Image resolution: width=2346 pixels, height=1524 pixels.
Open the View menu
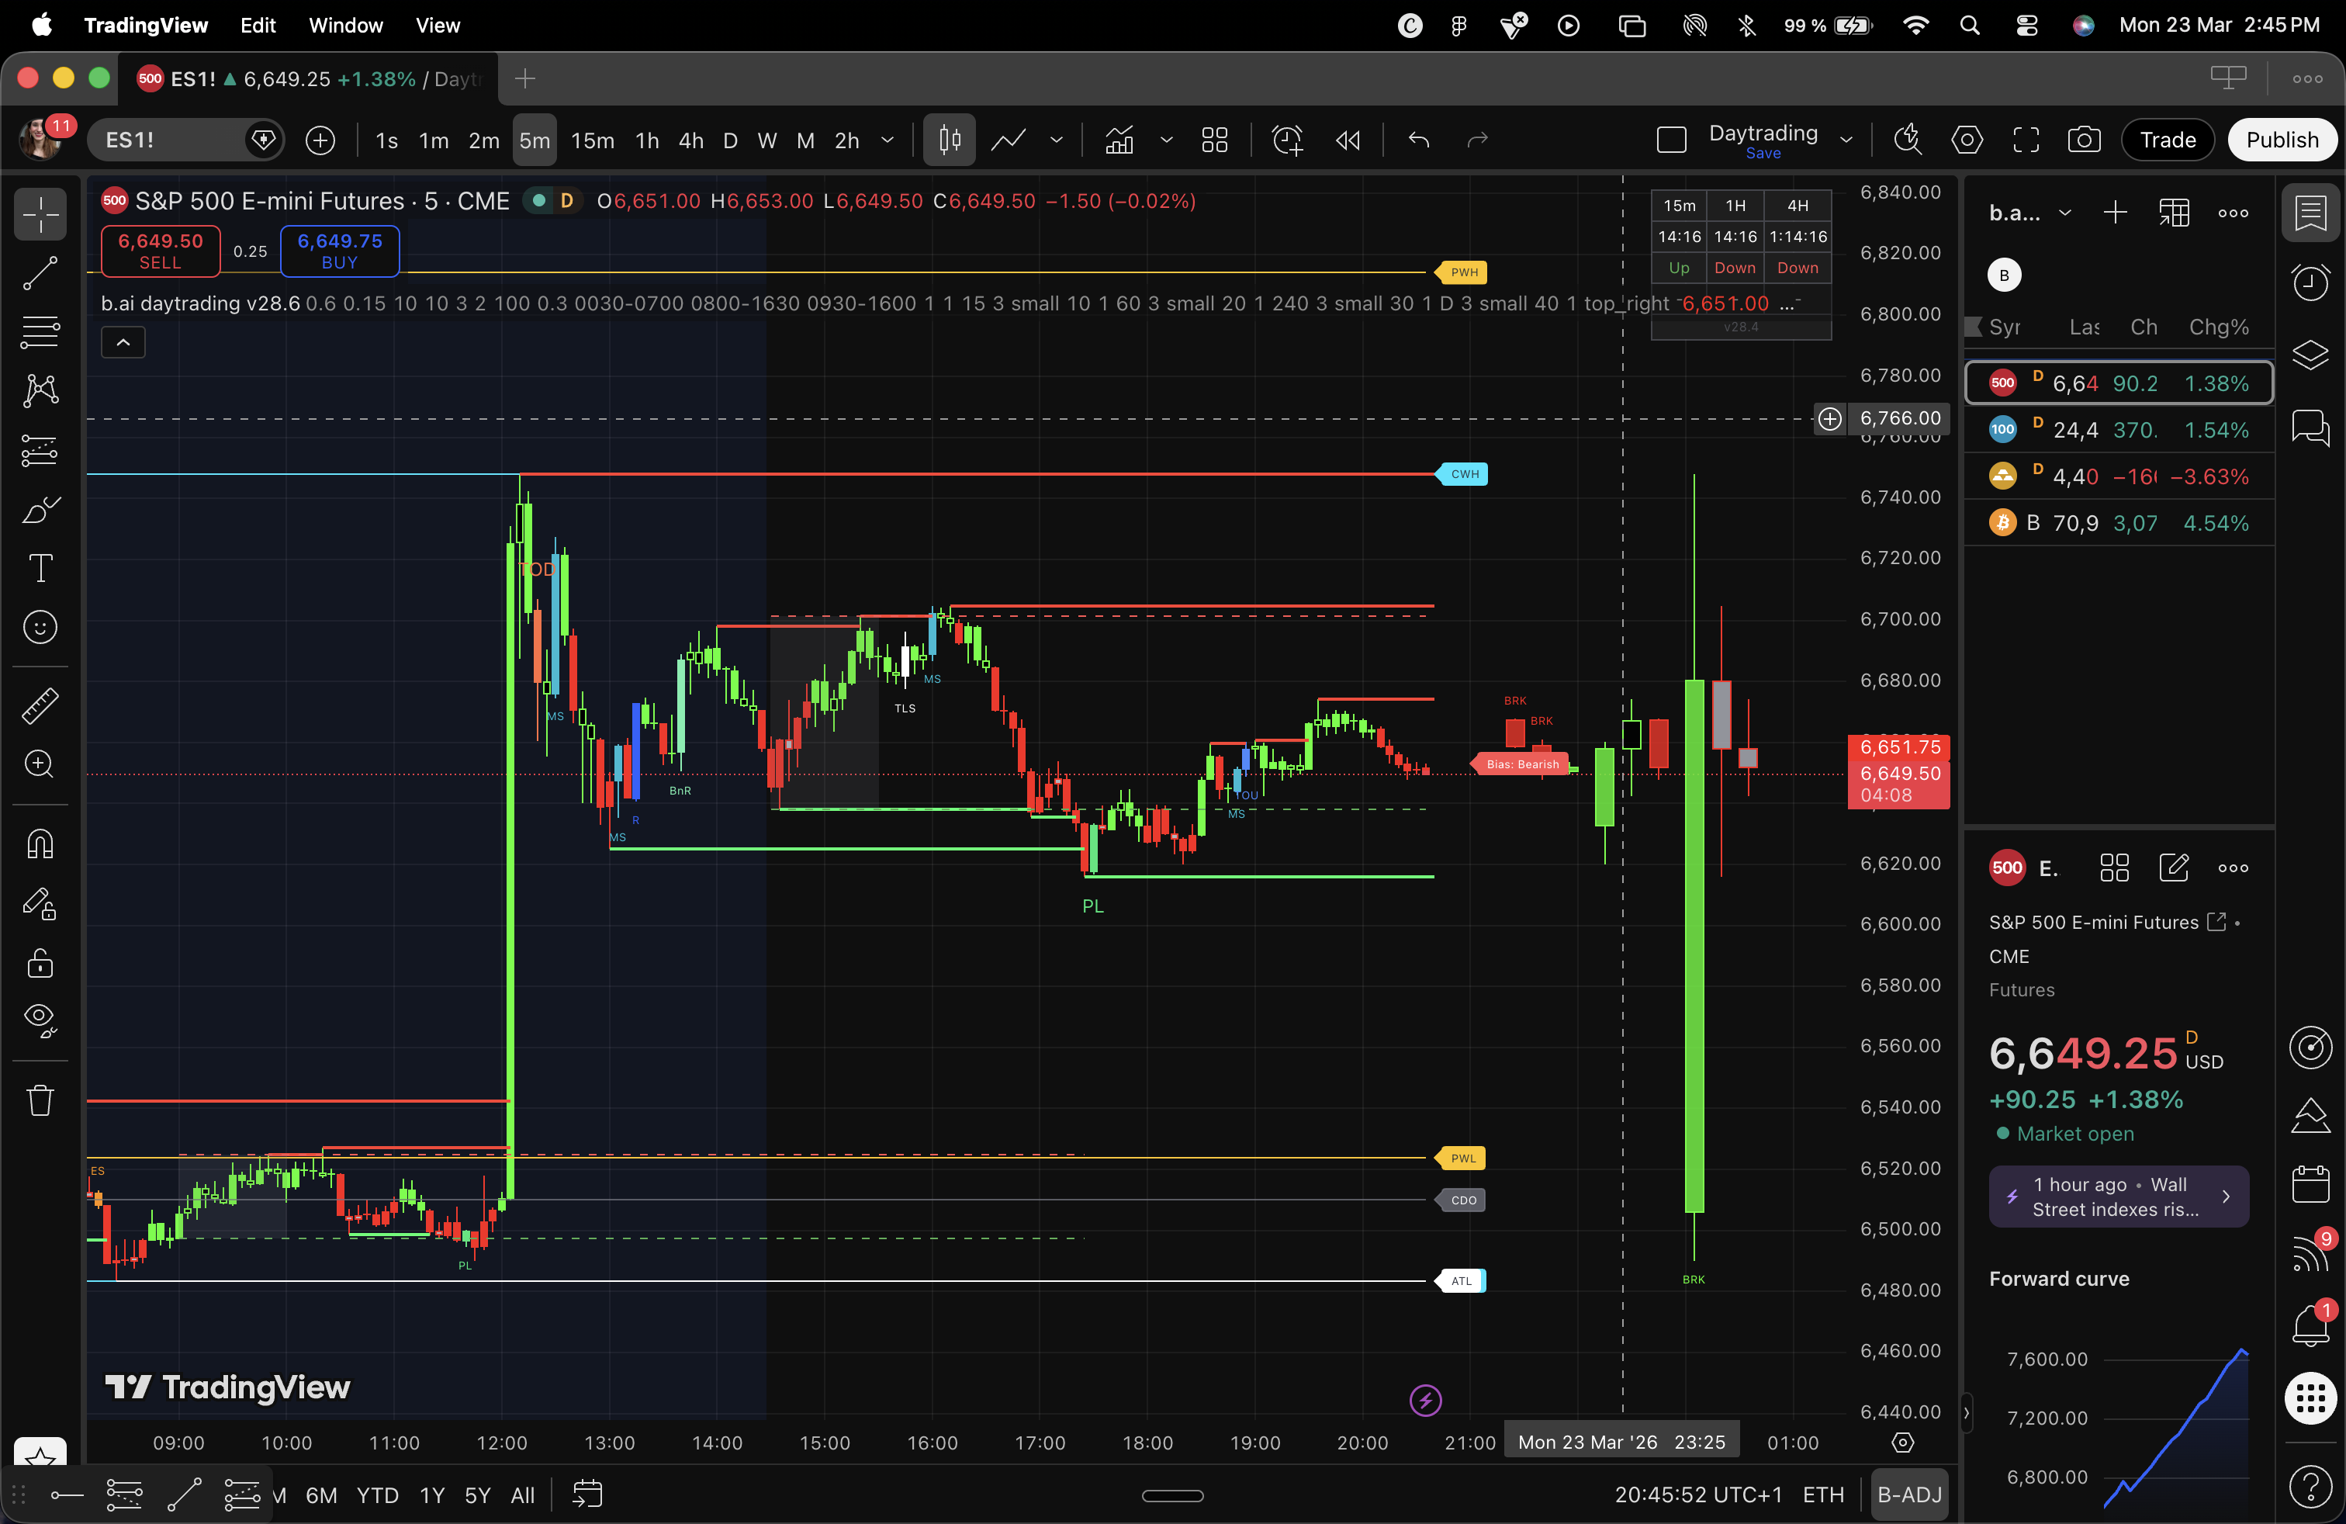[438, 25]
